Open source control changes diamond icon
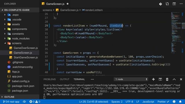The height and width of the screenshot is (104, 185). pyautogui.click(x=160, y=4)
